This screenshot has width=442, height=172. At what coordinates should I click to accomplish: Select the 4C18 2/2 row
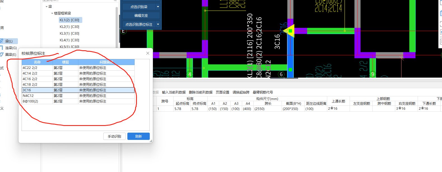(78, 85)
